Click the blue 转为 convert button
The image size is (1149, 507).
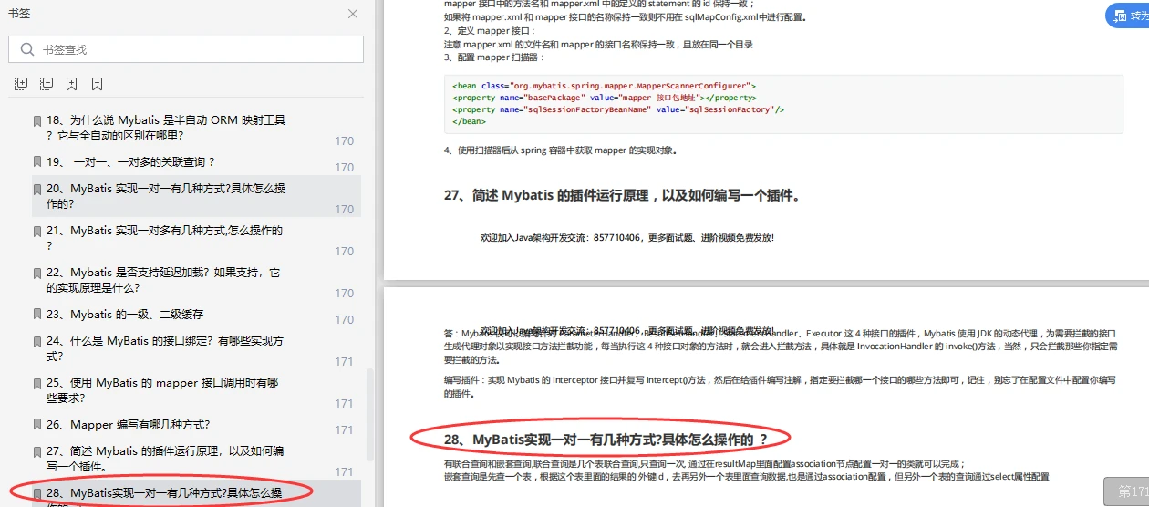tap(1128, 16)
